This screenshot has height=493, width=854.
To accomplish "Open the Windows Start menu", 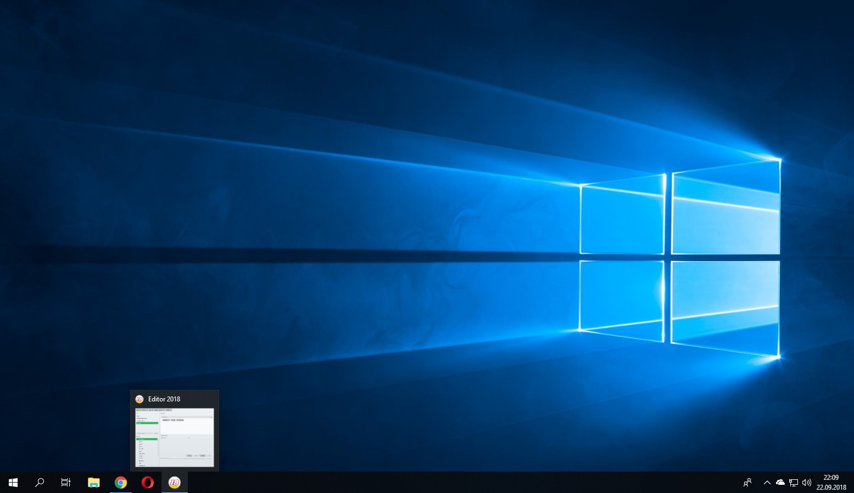I will click(x=13, y=483).
